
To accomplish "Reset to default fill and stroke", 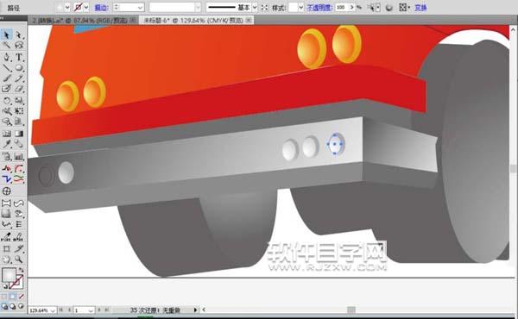I will pos(4,286).
